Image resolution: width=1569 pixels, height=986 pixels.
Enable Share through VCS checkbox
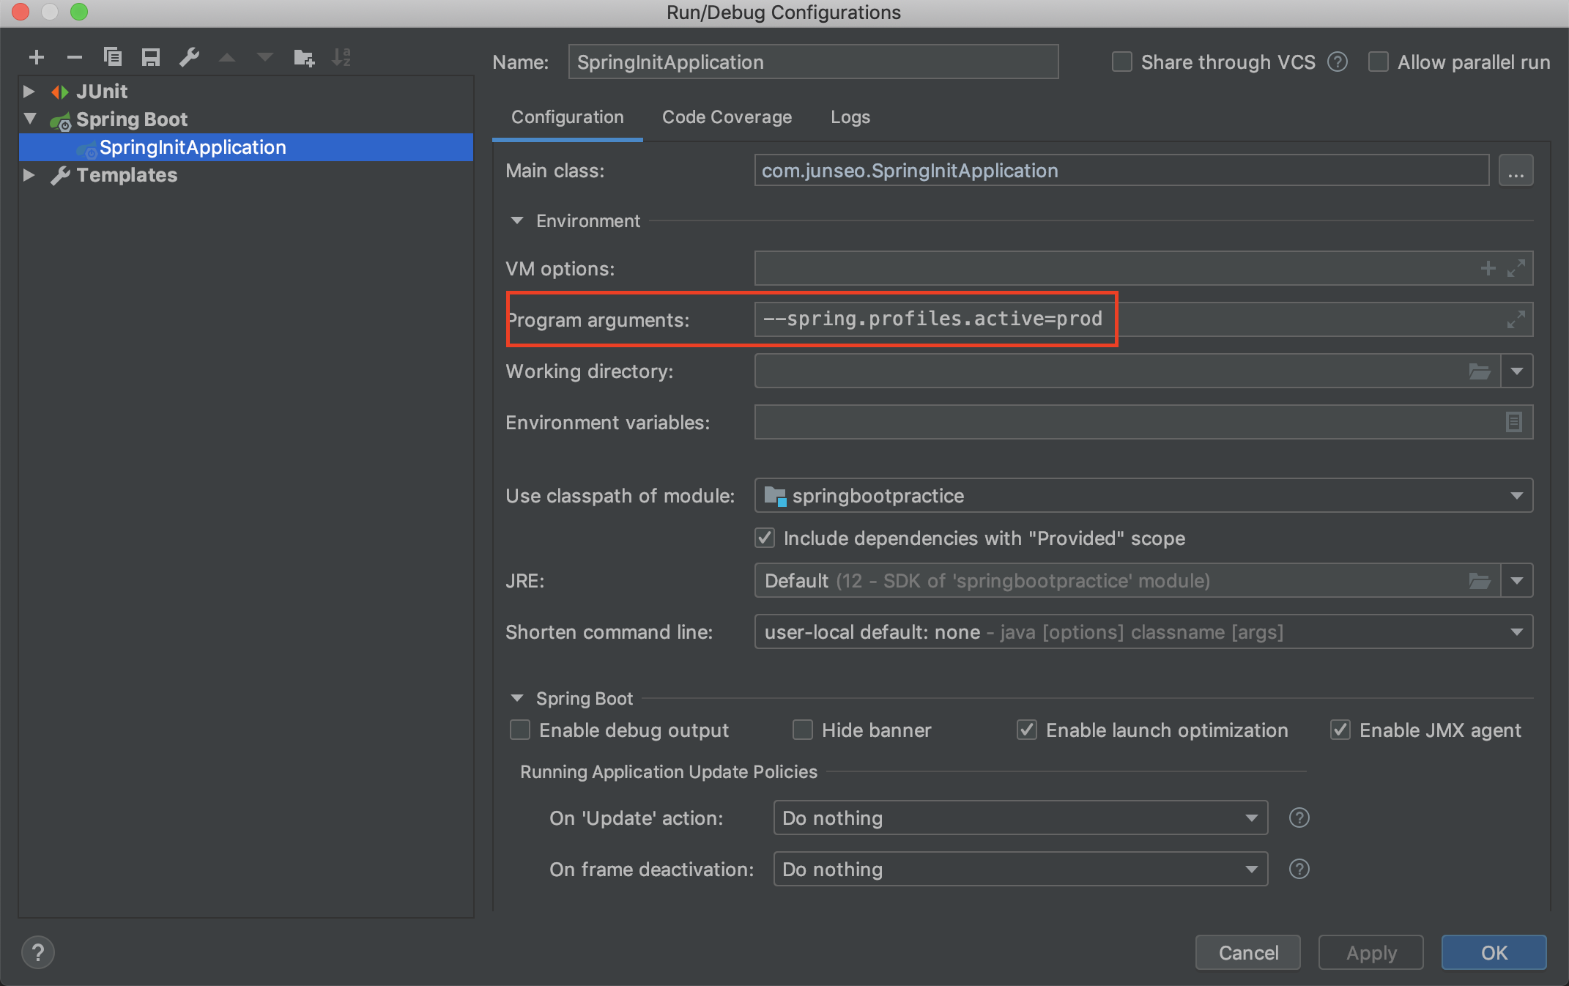coord(1121,62)
